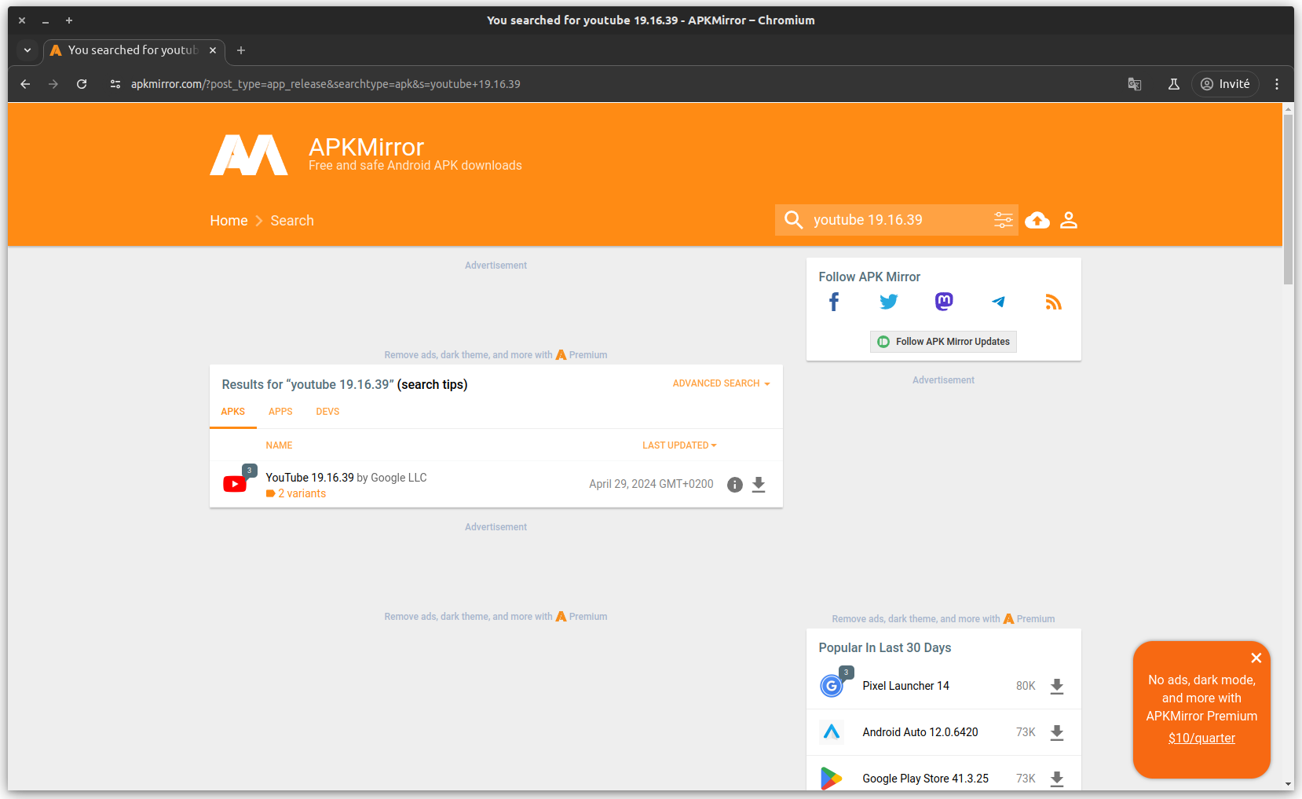Download Pixel Launcher 14 icon
Screen dimensions: 1302x799
[1057, 686]
